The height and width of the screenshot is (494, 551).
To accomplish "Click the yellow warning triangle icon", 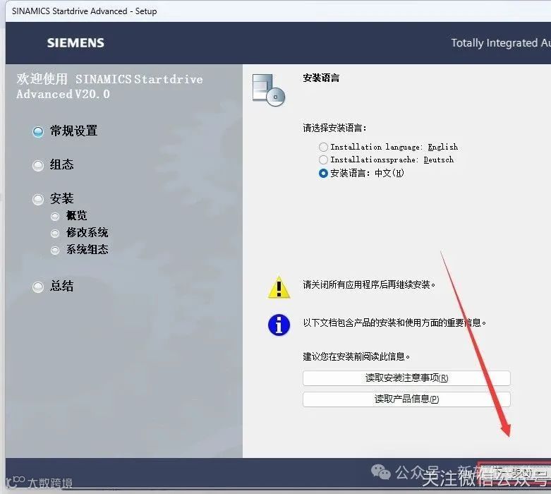I will pos(279,288).
